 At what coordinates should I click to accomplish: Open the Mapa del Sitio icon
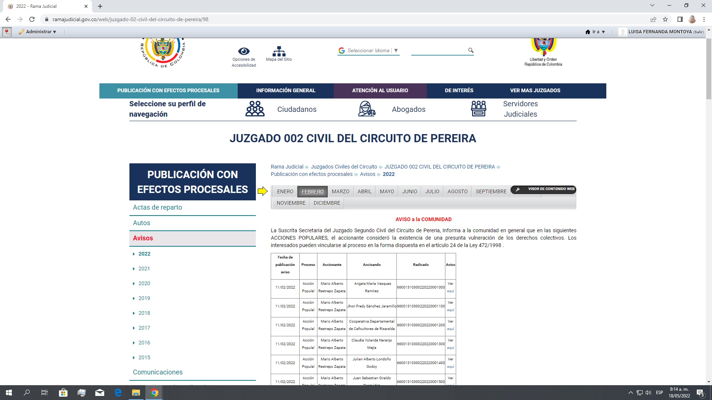(x=279, y=51)
